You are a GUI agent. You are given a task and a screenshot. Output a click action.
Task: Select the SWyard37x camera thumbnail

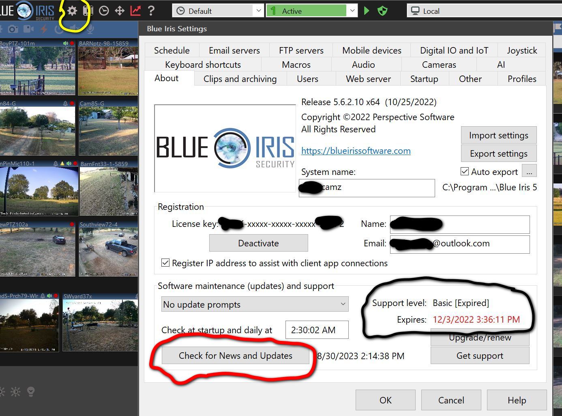(100, 322)
